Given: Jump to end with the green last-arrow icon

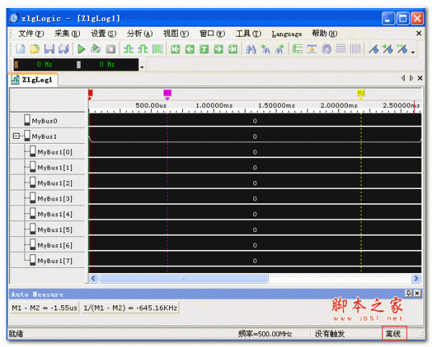Looking at the screenshot, I should coord(233,50).
